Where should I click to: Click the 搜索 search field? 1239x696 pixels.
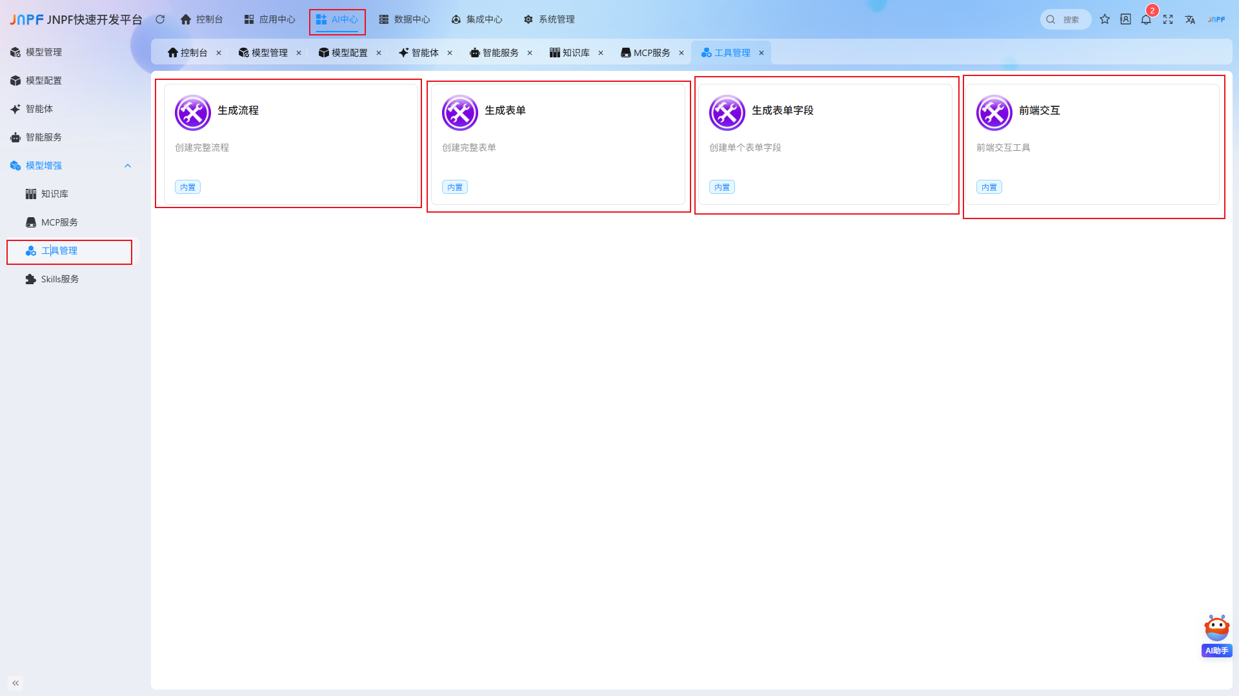[x=1066, y=19]
